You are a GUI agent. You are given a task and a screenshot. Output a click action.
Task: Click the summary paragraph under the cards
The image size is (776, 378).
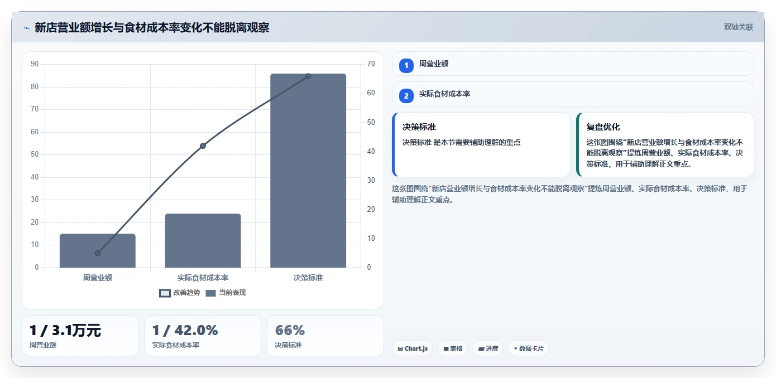coord(569,194)
